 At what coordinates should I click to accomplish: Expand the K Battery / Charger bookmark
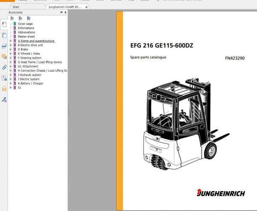point(11,83)
